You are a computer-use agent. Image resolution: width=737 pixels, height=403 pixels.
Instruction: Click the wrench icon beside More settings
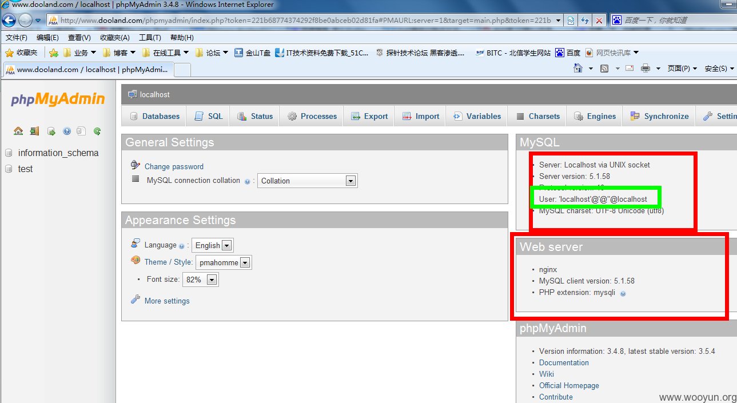click(136, 299)
